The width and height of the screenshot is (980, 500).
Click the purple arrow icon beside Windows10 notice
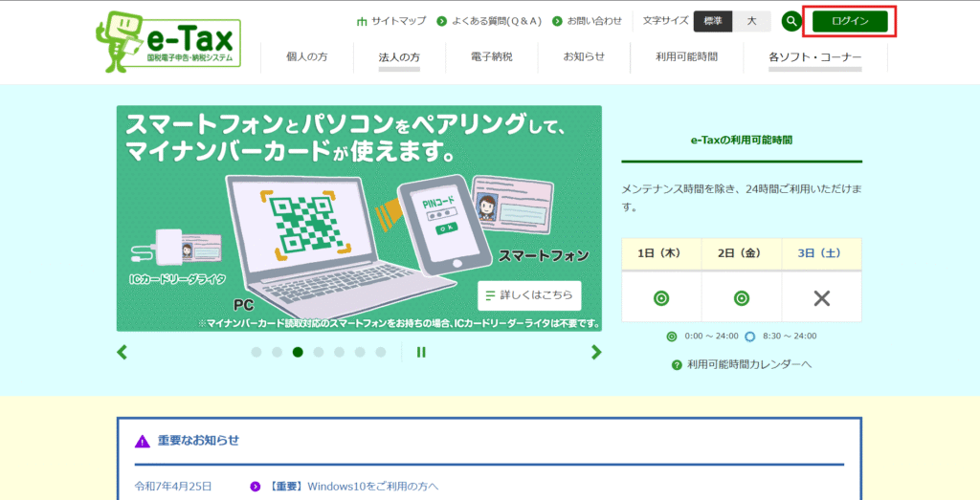pos(255,487)
